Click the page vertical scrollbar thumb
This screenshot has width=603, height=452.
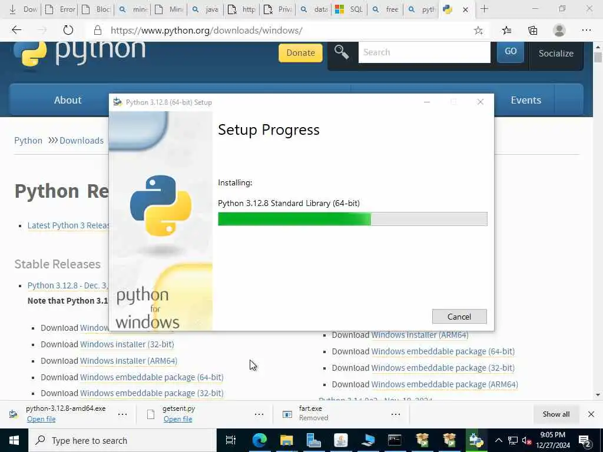pyautogui.click(x=598, y=58)
